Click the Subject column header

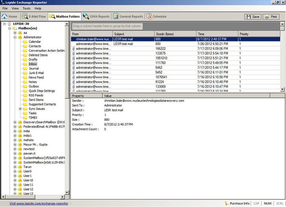[133, 34]
